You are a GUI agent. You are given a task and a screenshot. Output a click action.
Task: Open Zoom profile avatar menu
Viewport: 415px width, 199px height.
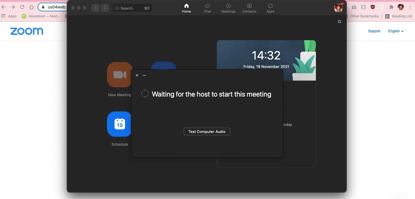coord(338,8)
